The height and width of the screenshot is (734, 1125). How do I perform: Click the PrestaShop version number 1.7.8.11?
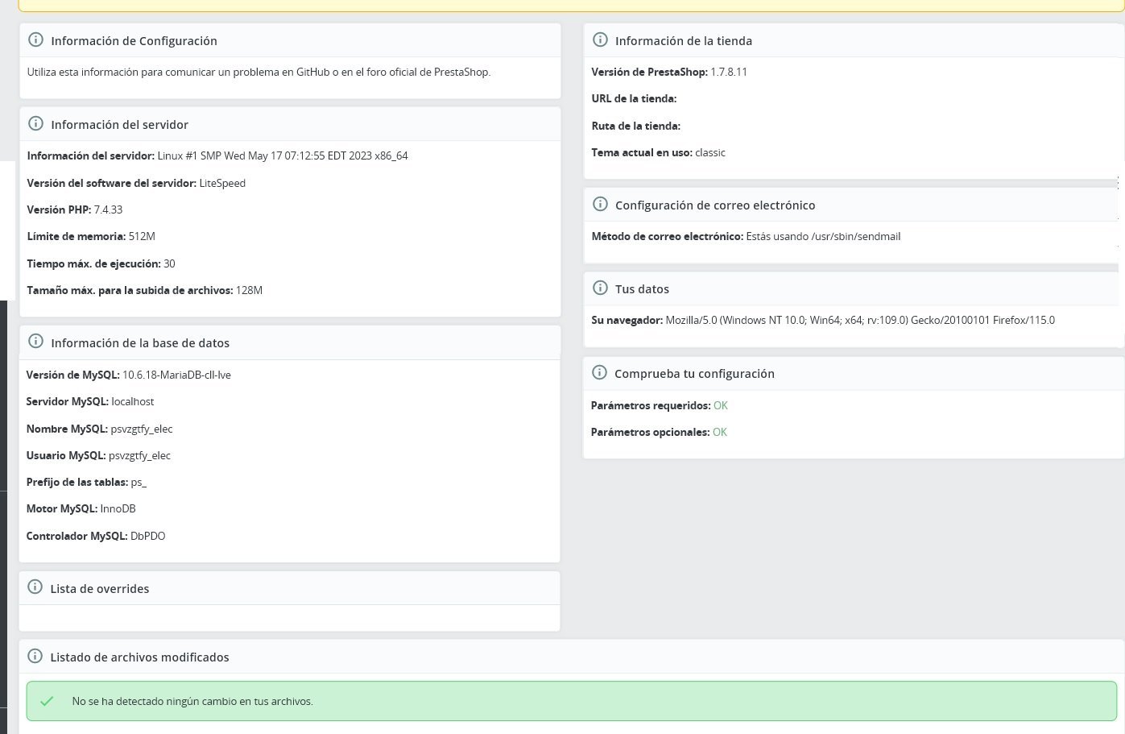729,72
